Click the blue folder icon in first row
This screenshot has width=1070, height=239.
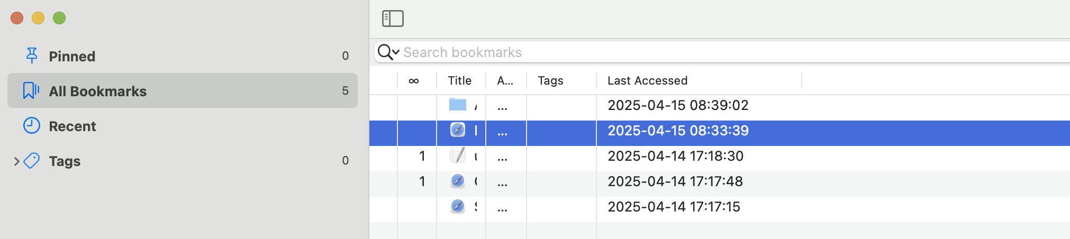click(457, 105)
